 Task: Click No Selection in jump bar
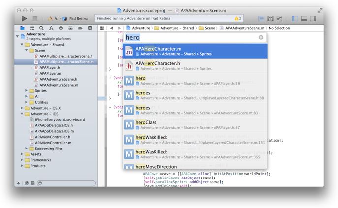(x=279, y=28)
